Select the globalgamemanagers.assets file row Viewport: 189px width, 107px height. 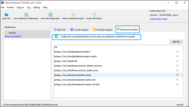[x=118, y=56]
